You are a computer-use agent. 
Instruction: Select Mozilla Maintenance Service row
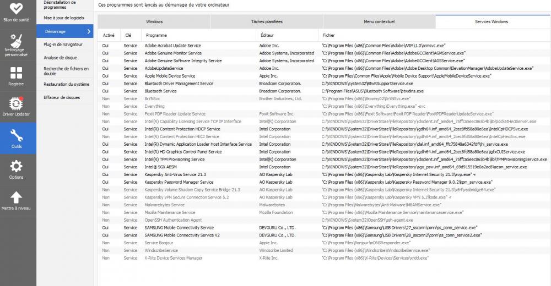(x=325, y=213)
